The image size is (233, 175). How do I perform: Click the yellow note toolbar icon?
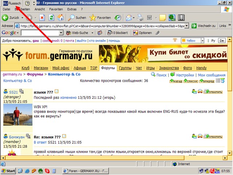(163, 18)
